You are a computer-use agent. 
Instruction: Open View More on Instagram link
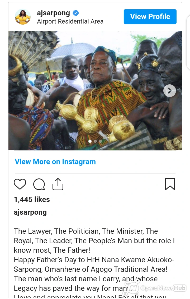55,162
